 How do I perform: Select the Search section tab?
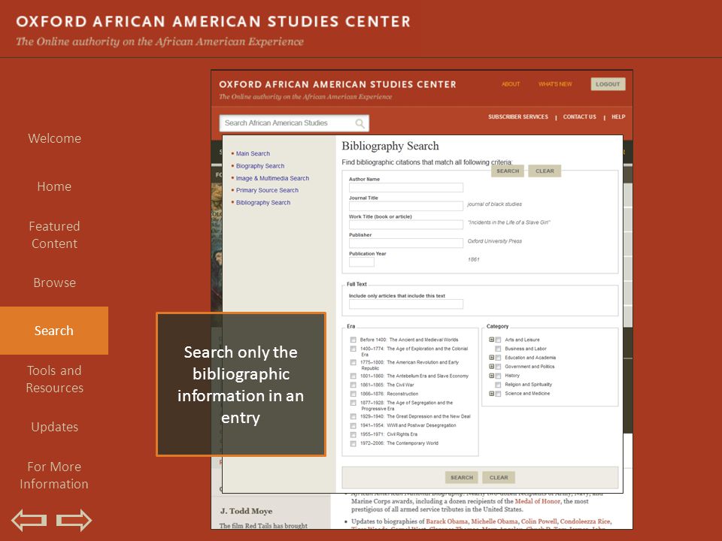click(x=54, y=331)
